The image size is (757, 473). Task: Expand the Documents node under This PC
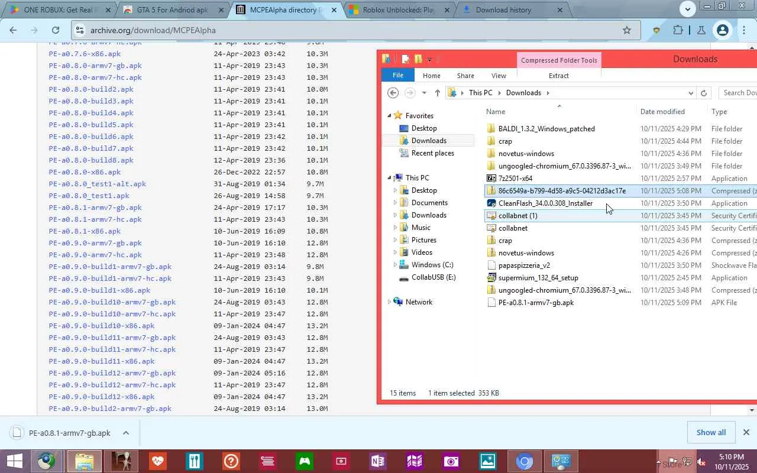(x=395, y=203)
